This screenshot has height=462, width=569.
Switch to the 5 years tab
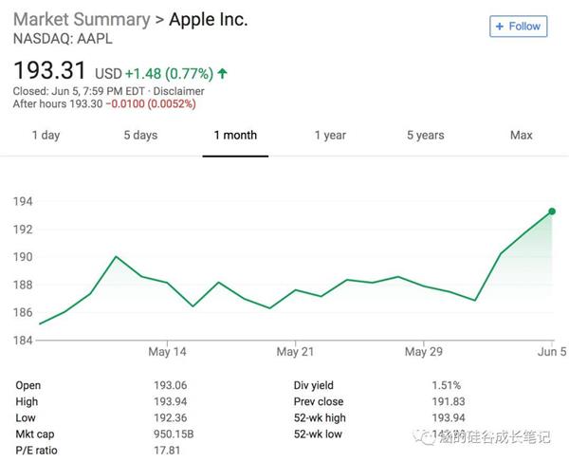pyautogui.click(x=425, y=135)
